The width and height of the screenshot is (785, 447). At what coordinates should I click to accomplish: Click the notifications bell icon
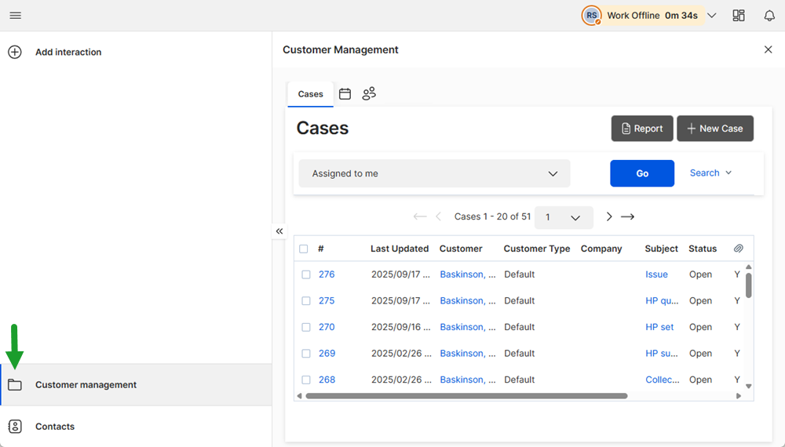pos(769,16)
